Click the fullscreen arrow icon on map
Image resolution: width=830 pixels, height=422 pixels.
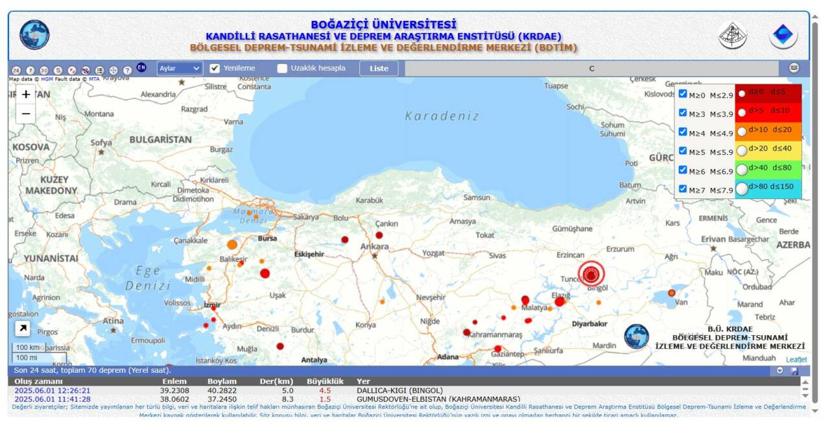[x=23, y=329]
